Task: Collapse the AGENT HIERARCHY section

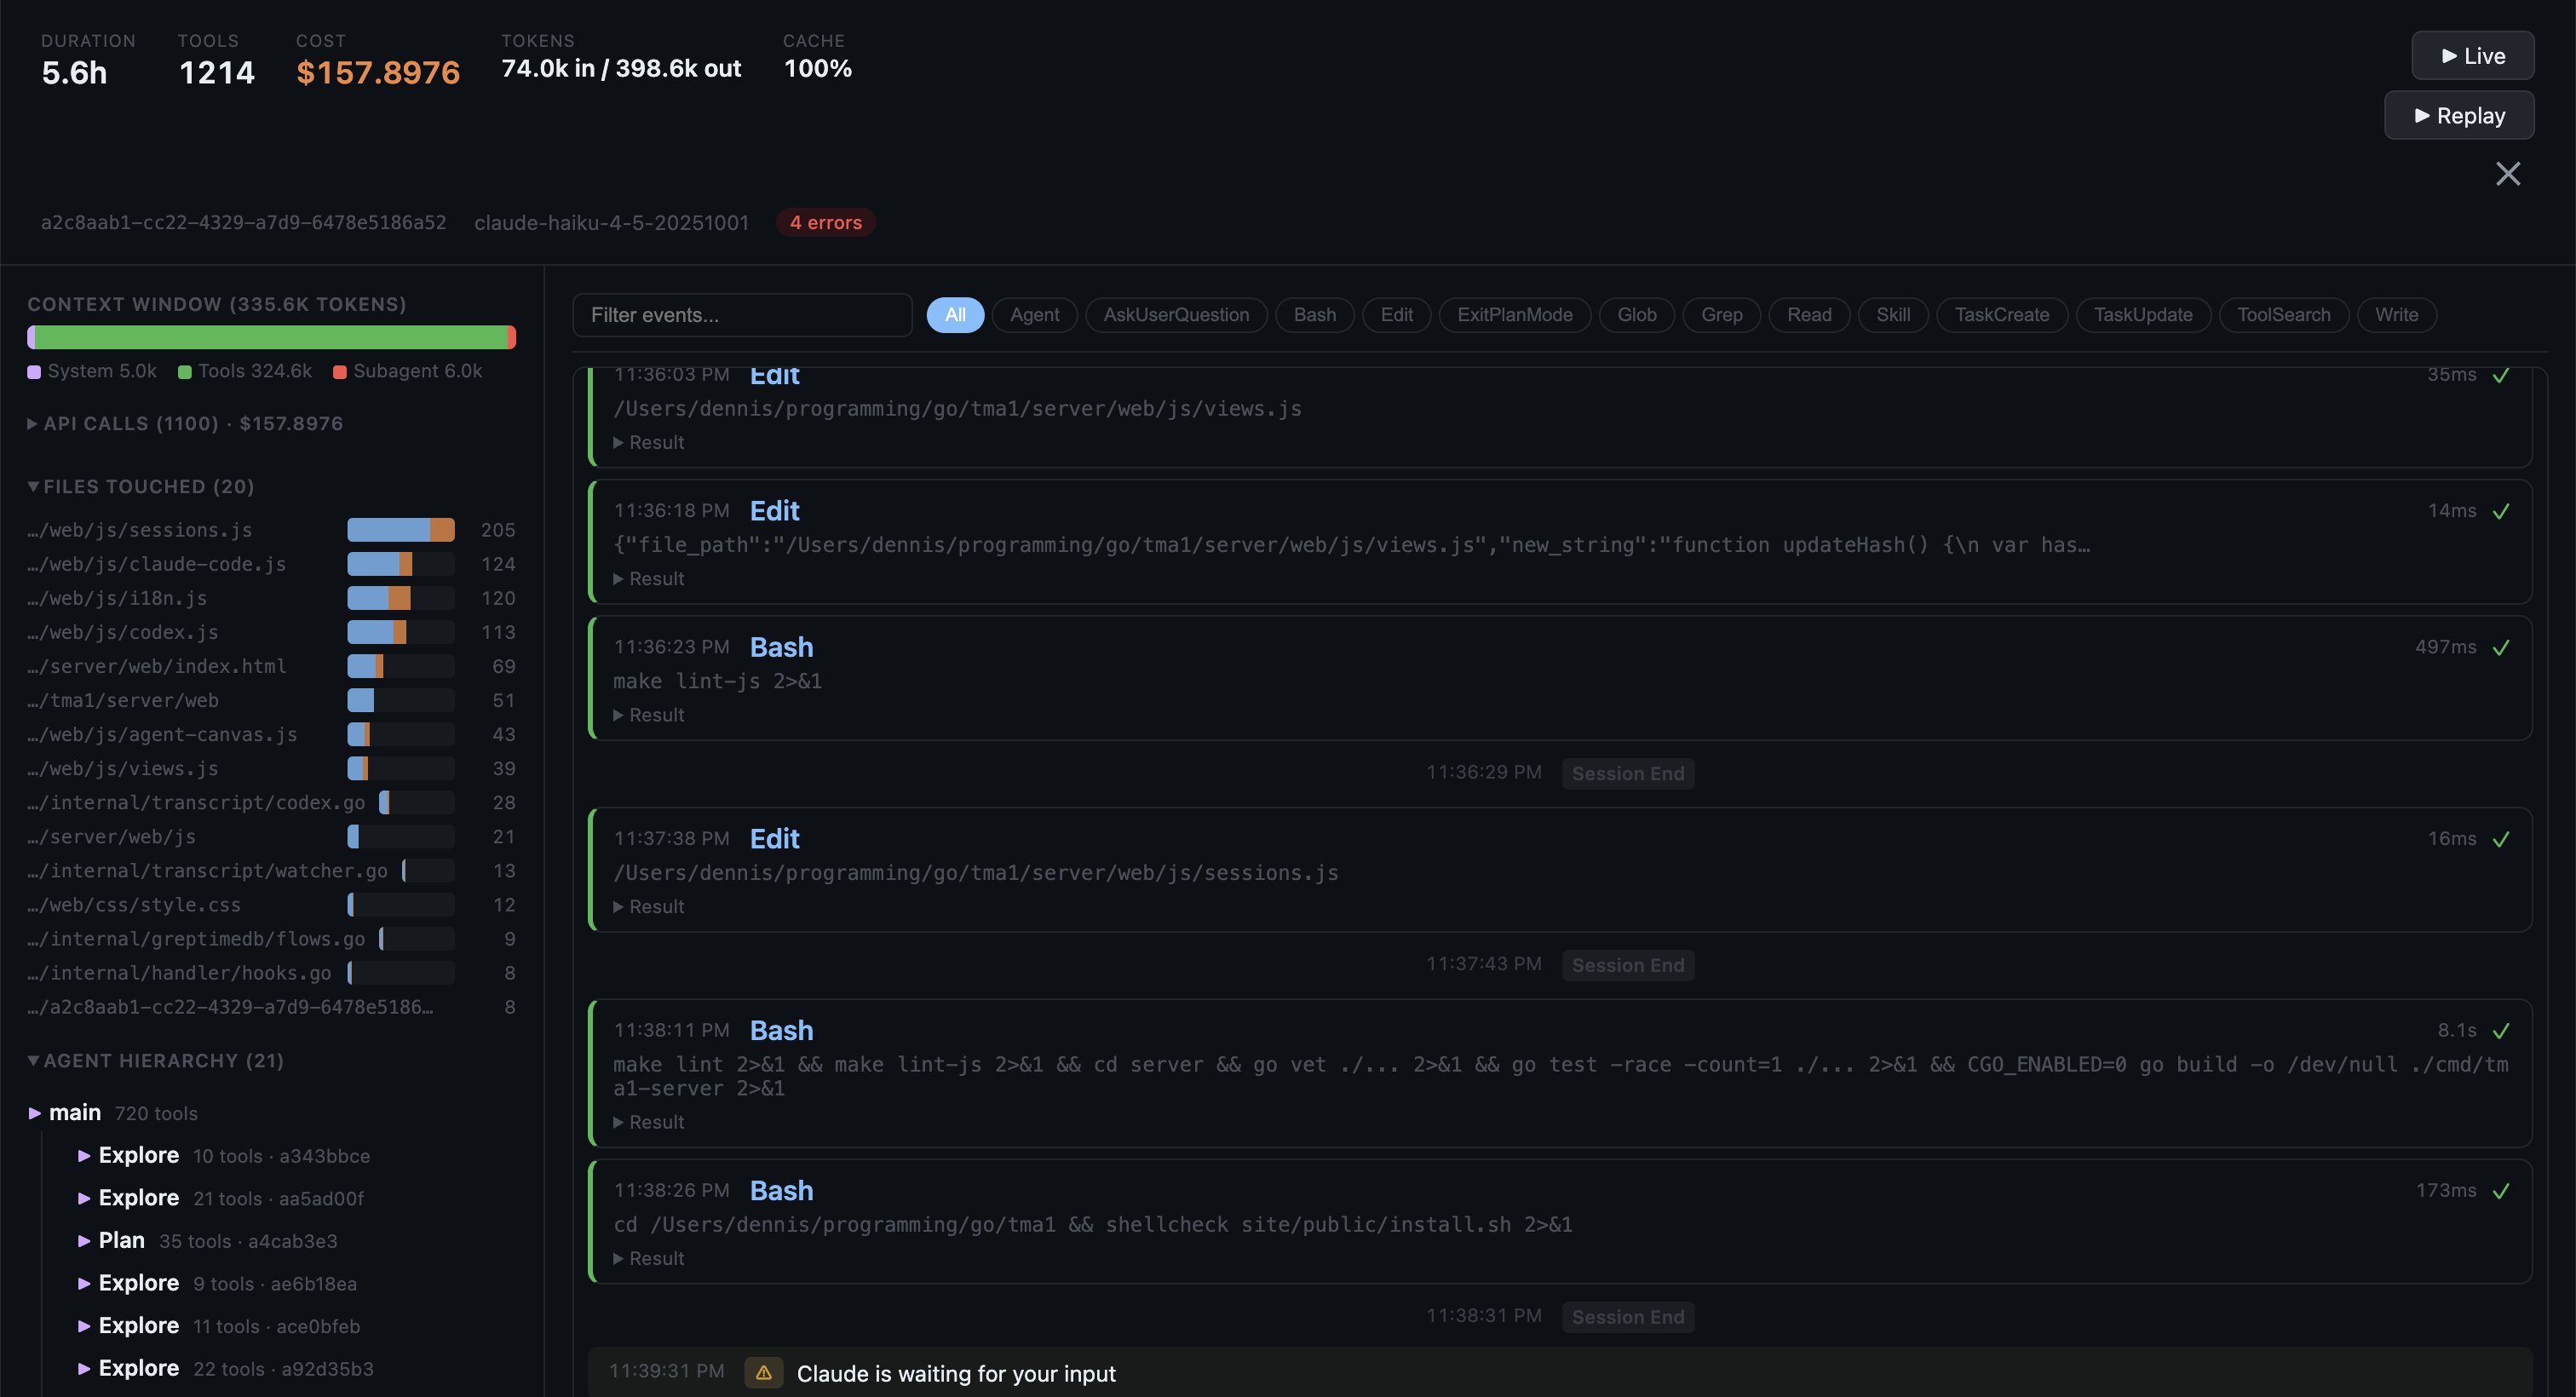Action: [x=33, y=1061]
